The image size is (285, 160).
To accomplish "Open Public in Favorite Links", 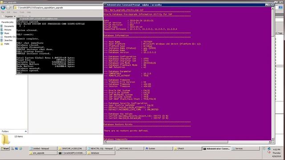I will 7,44.
